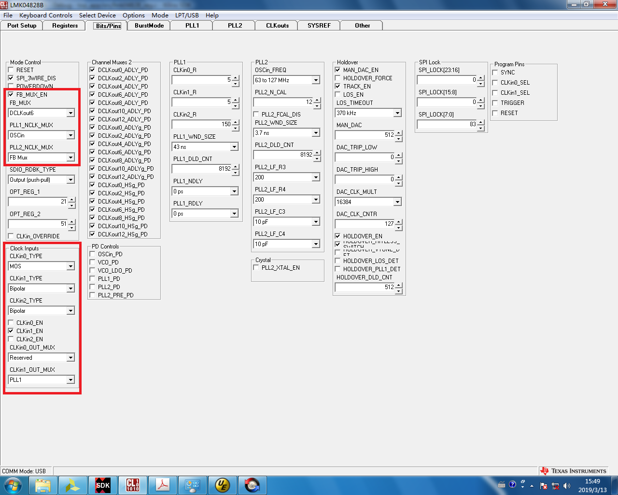The image size is (618, 495).
Task: Open the PLL1_NCLK_MUX dropdown
Action: coord(70,135)
